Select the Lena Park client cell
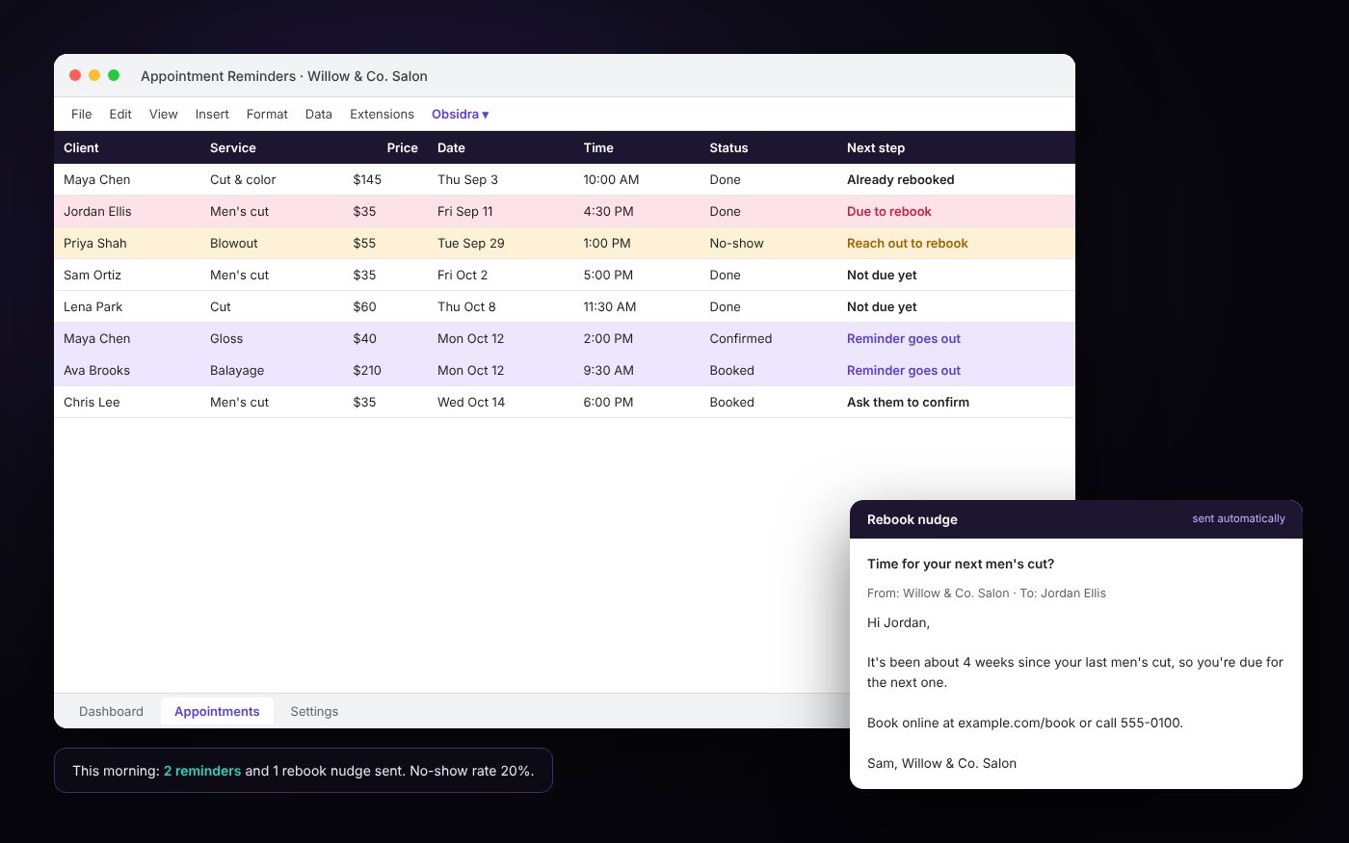Screen dimensions: 1349x843 coord(127,306)
